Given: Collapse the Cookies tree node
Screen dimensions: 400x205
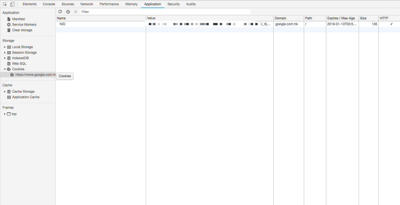Looking at the screenshot, I should pyautogui.click(x=5, y=69).
